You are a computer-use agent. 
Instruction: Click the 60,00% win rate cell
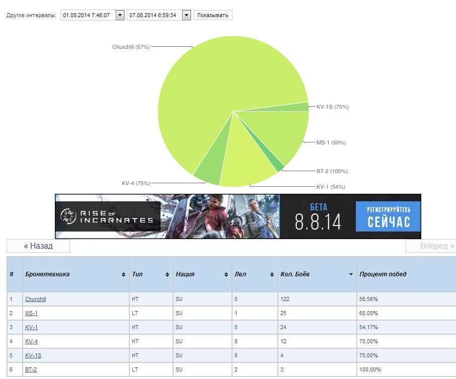click(x=406, y=313)
